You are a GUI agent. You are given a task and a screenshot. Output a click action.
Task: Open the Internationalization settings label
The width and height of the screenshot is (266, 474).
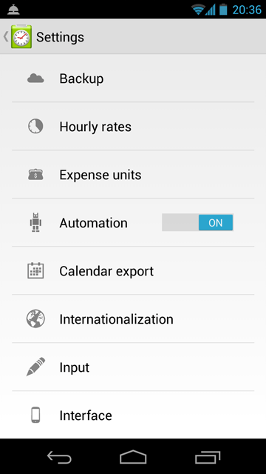click(117, 319)
